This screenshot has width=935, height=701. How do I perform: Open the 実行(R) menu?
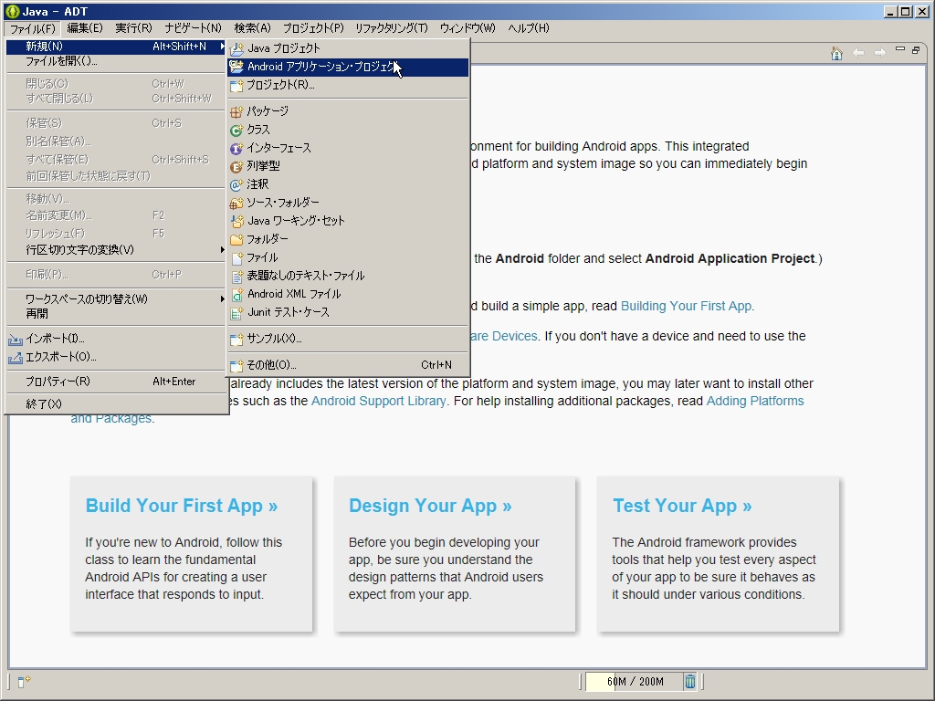133,28
